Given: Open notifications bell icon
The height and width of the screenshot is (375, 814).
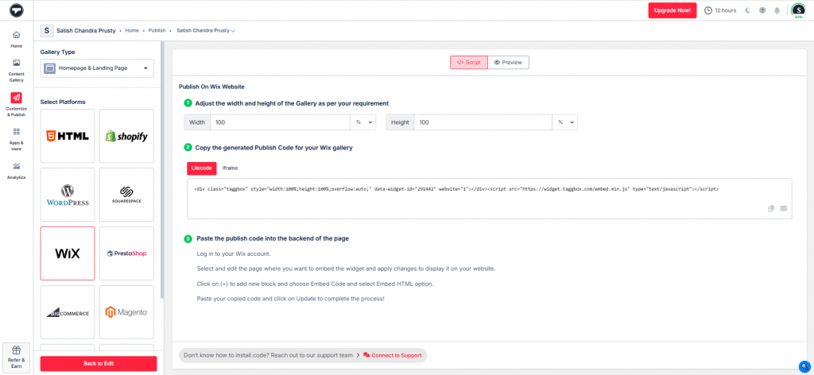Looking at the screenshot, I should click(777, 10).
